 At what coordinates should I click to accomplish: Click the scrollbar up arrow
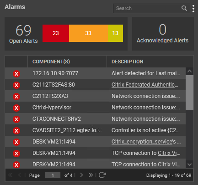pyautogui.click(x=189, y=71)
